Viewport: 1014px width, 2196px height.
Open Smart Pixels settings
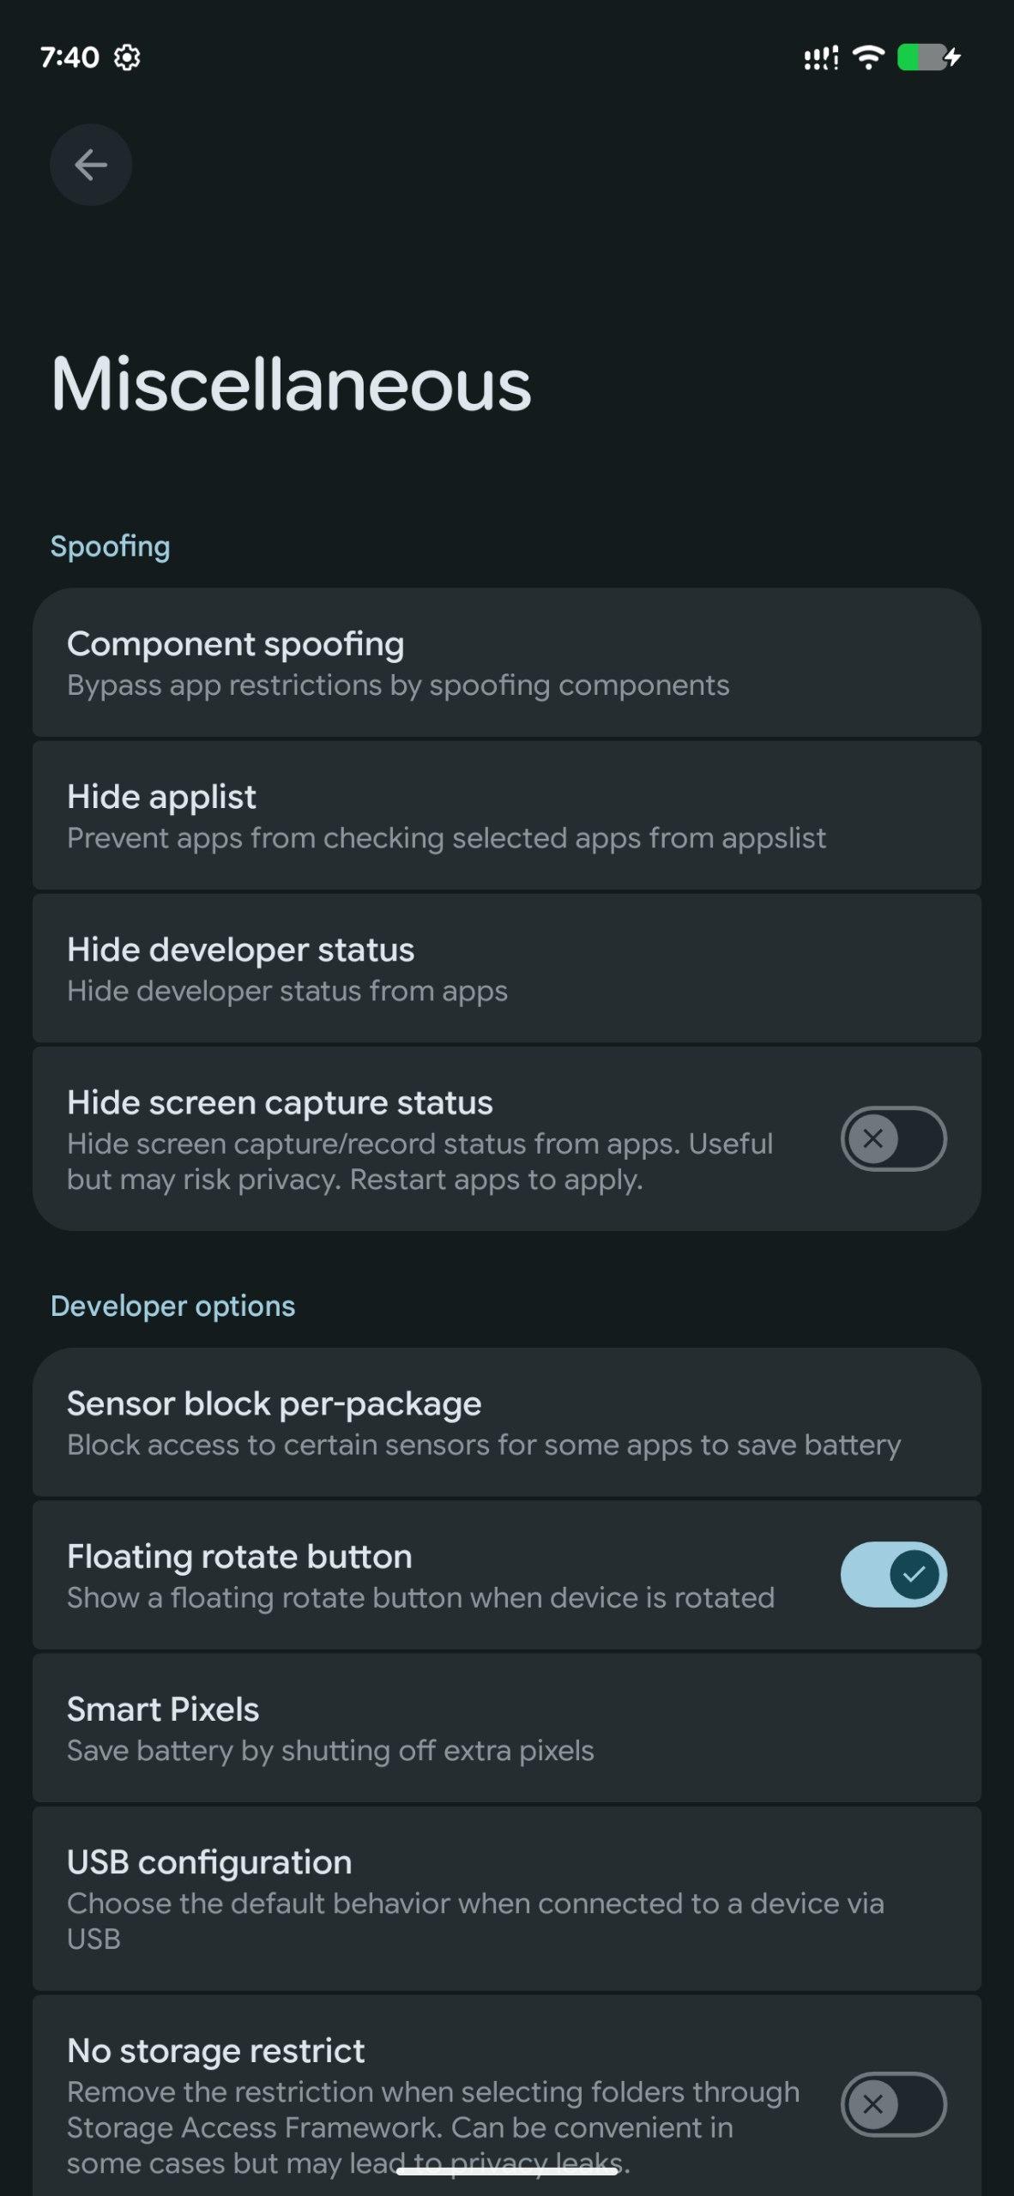click(506, 1728)
